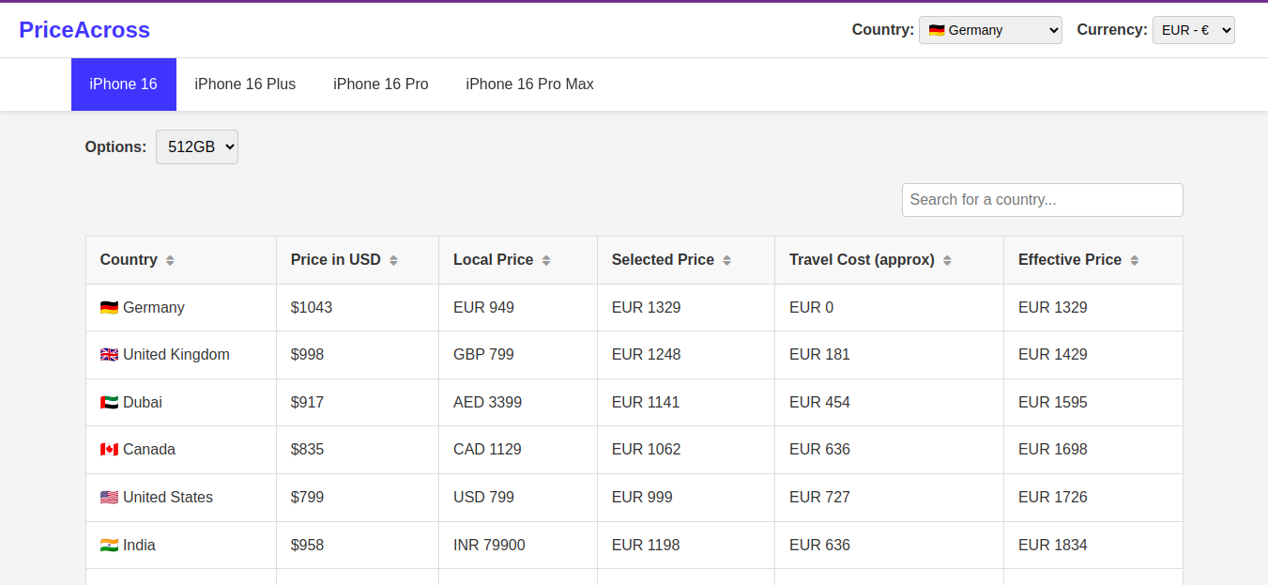
Task: Click the Price in USD header label
Action: click(x=336, y=260)
